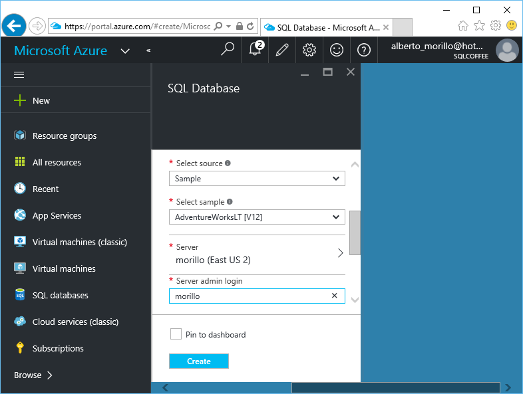Open the help question mark icon
This screenshot has height=394, width=523.
coord(363,50)
